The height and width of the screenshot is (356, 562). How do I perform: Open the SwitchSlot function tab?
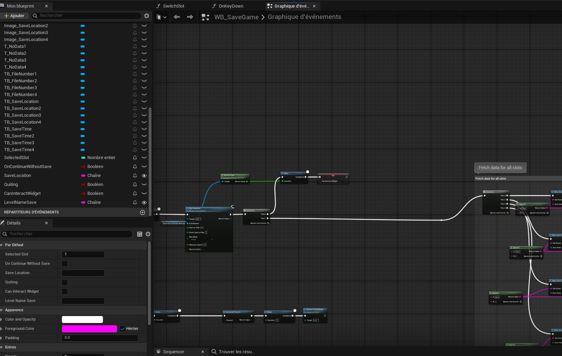[173, 6]
